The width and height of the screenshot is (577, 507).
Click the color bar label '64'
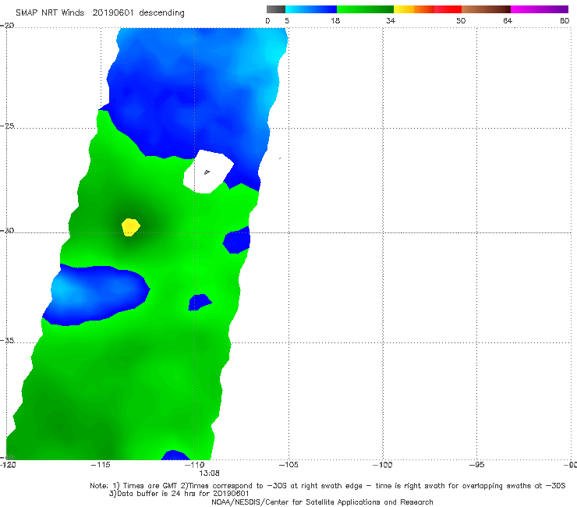click(508, 20)
